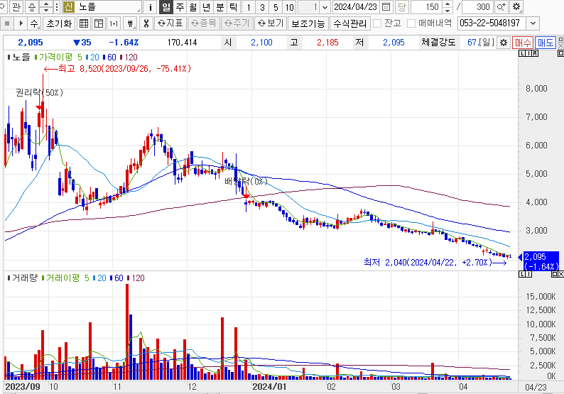Toggle price moving average 120 line
Viewport: 564px width, 394px height.
pos(129,58)
